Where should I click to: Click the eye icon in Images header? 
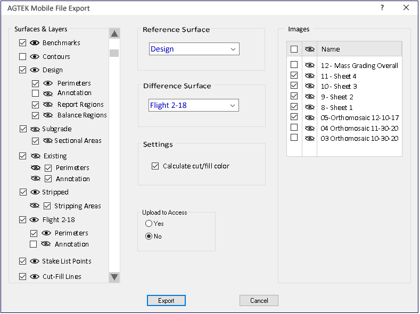[309, 49]
